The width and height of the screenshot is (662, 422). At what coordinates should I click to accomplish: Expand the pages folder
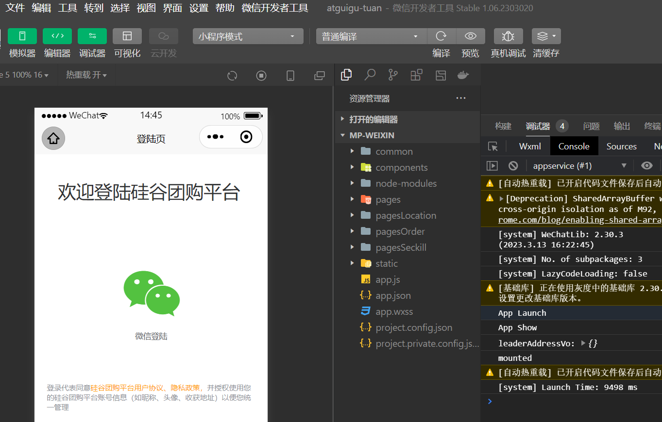tap(388, 199)
